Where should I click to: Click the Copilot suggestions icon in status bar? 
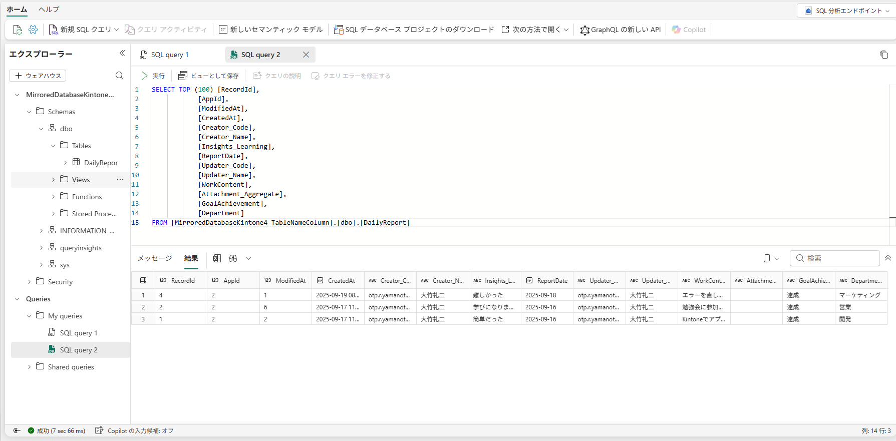pos(99,430)
